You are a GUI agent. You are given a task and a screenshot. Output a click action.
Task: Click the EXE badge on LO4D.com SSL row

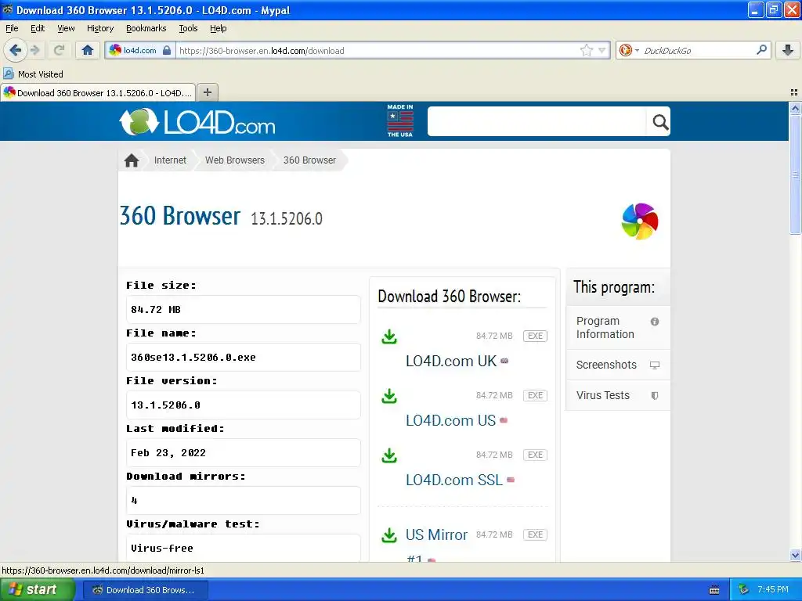pos(535,455)
